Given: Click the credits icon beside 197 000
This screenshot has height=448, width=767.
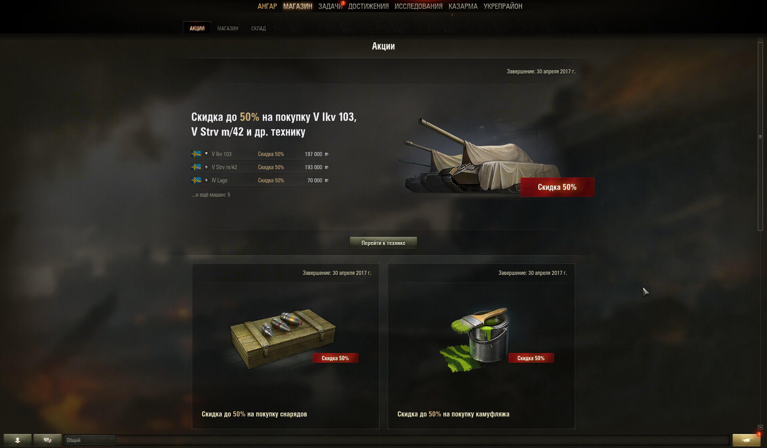Looking at the screenshot, I should 326,154.
